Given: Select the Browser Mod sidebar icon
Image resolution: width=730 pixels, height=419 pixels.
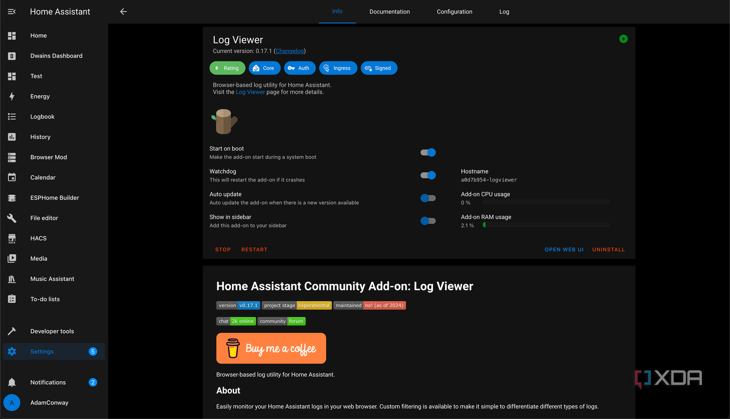Looking at the screenshot, I should pyautogui.click(x=12, y=157).
